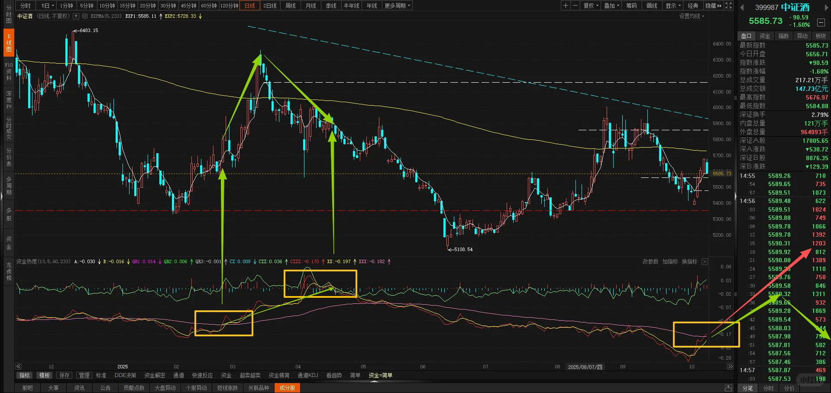Open 龙虎榜 from the sidebar
The image size is (831, 393).
(x=9, y=271)
